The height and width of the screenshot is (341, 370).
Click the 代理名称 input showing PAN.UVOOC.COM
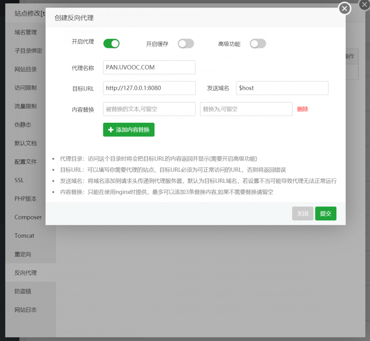[149, 67]
